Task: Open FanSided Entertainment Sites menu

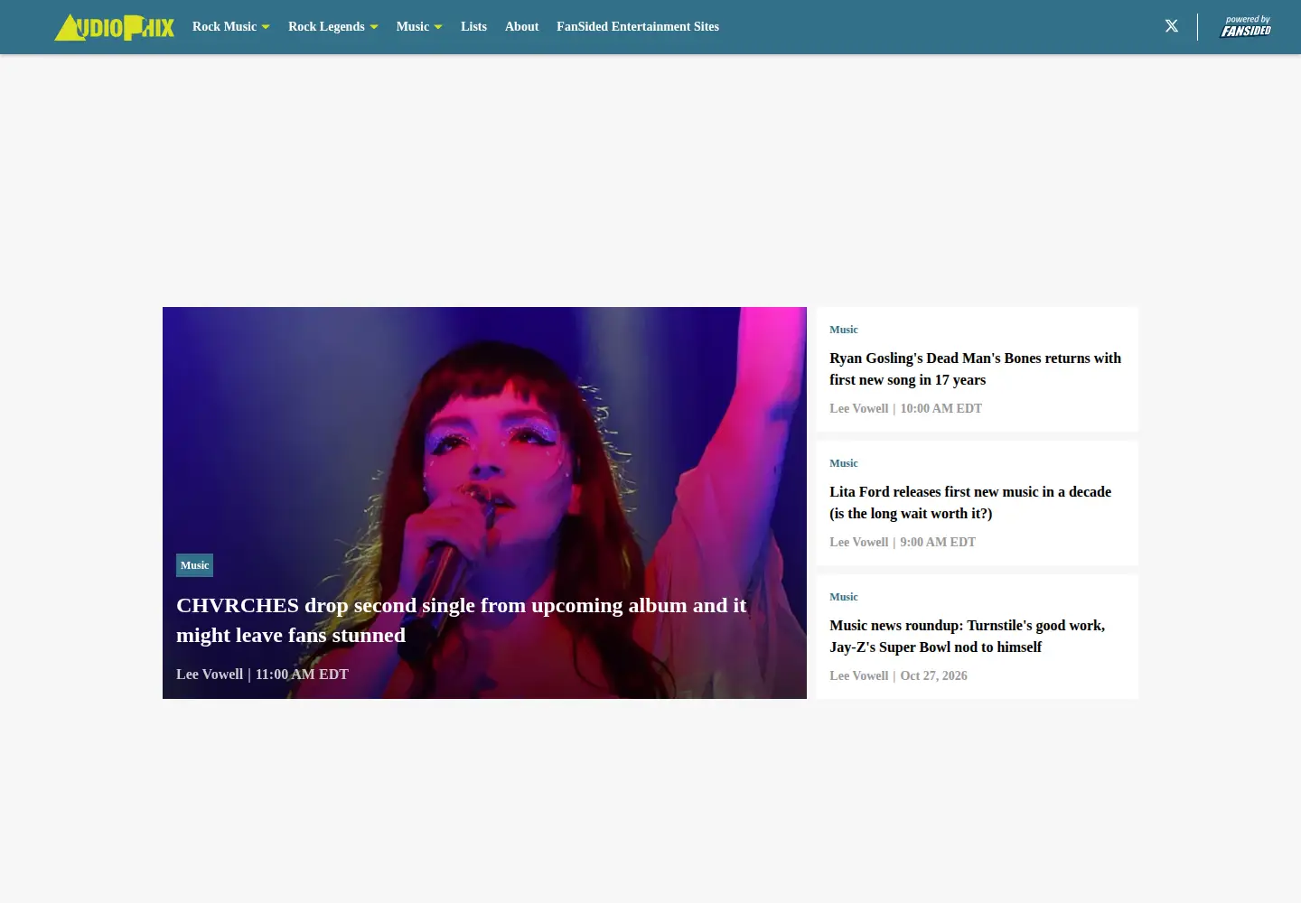Action: pos(638,26)
